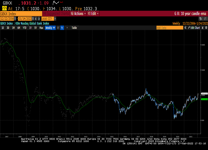Image resolution: width=208 pixels, height=150 pixels.
Task: Click the 1500 y-axis level label
Action: coord(203,70)
